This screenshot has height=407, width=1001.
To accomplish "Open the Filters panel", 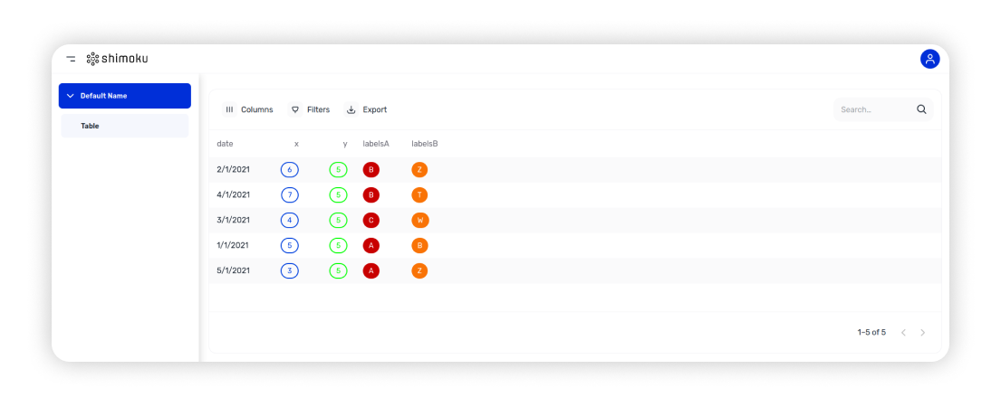I will coord(310,109).
